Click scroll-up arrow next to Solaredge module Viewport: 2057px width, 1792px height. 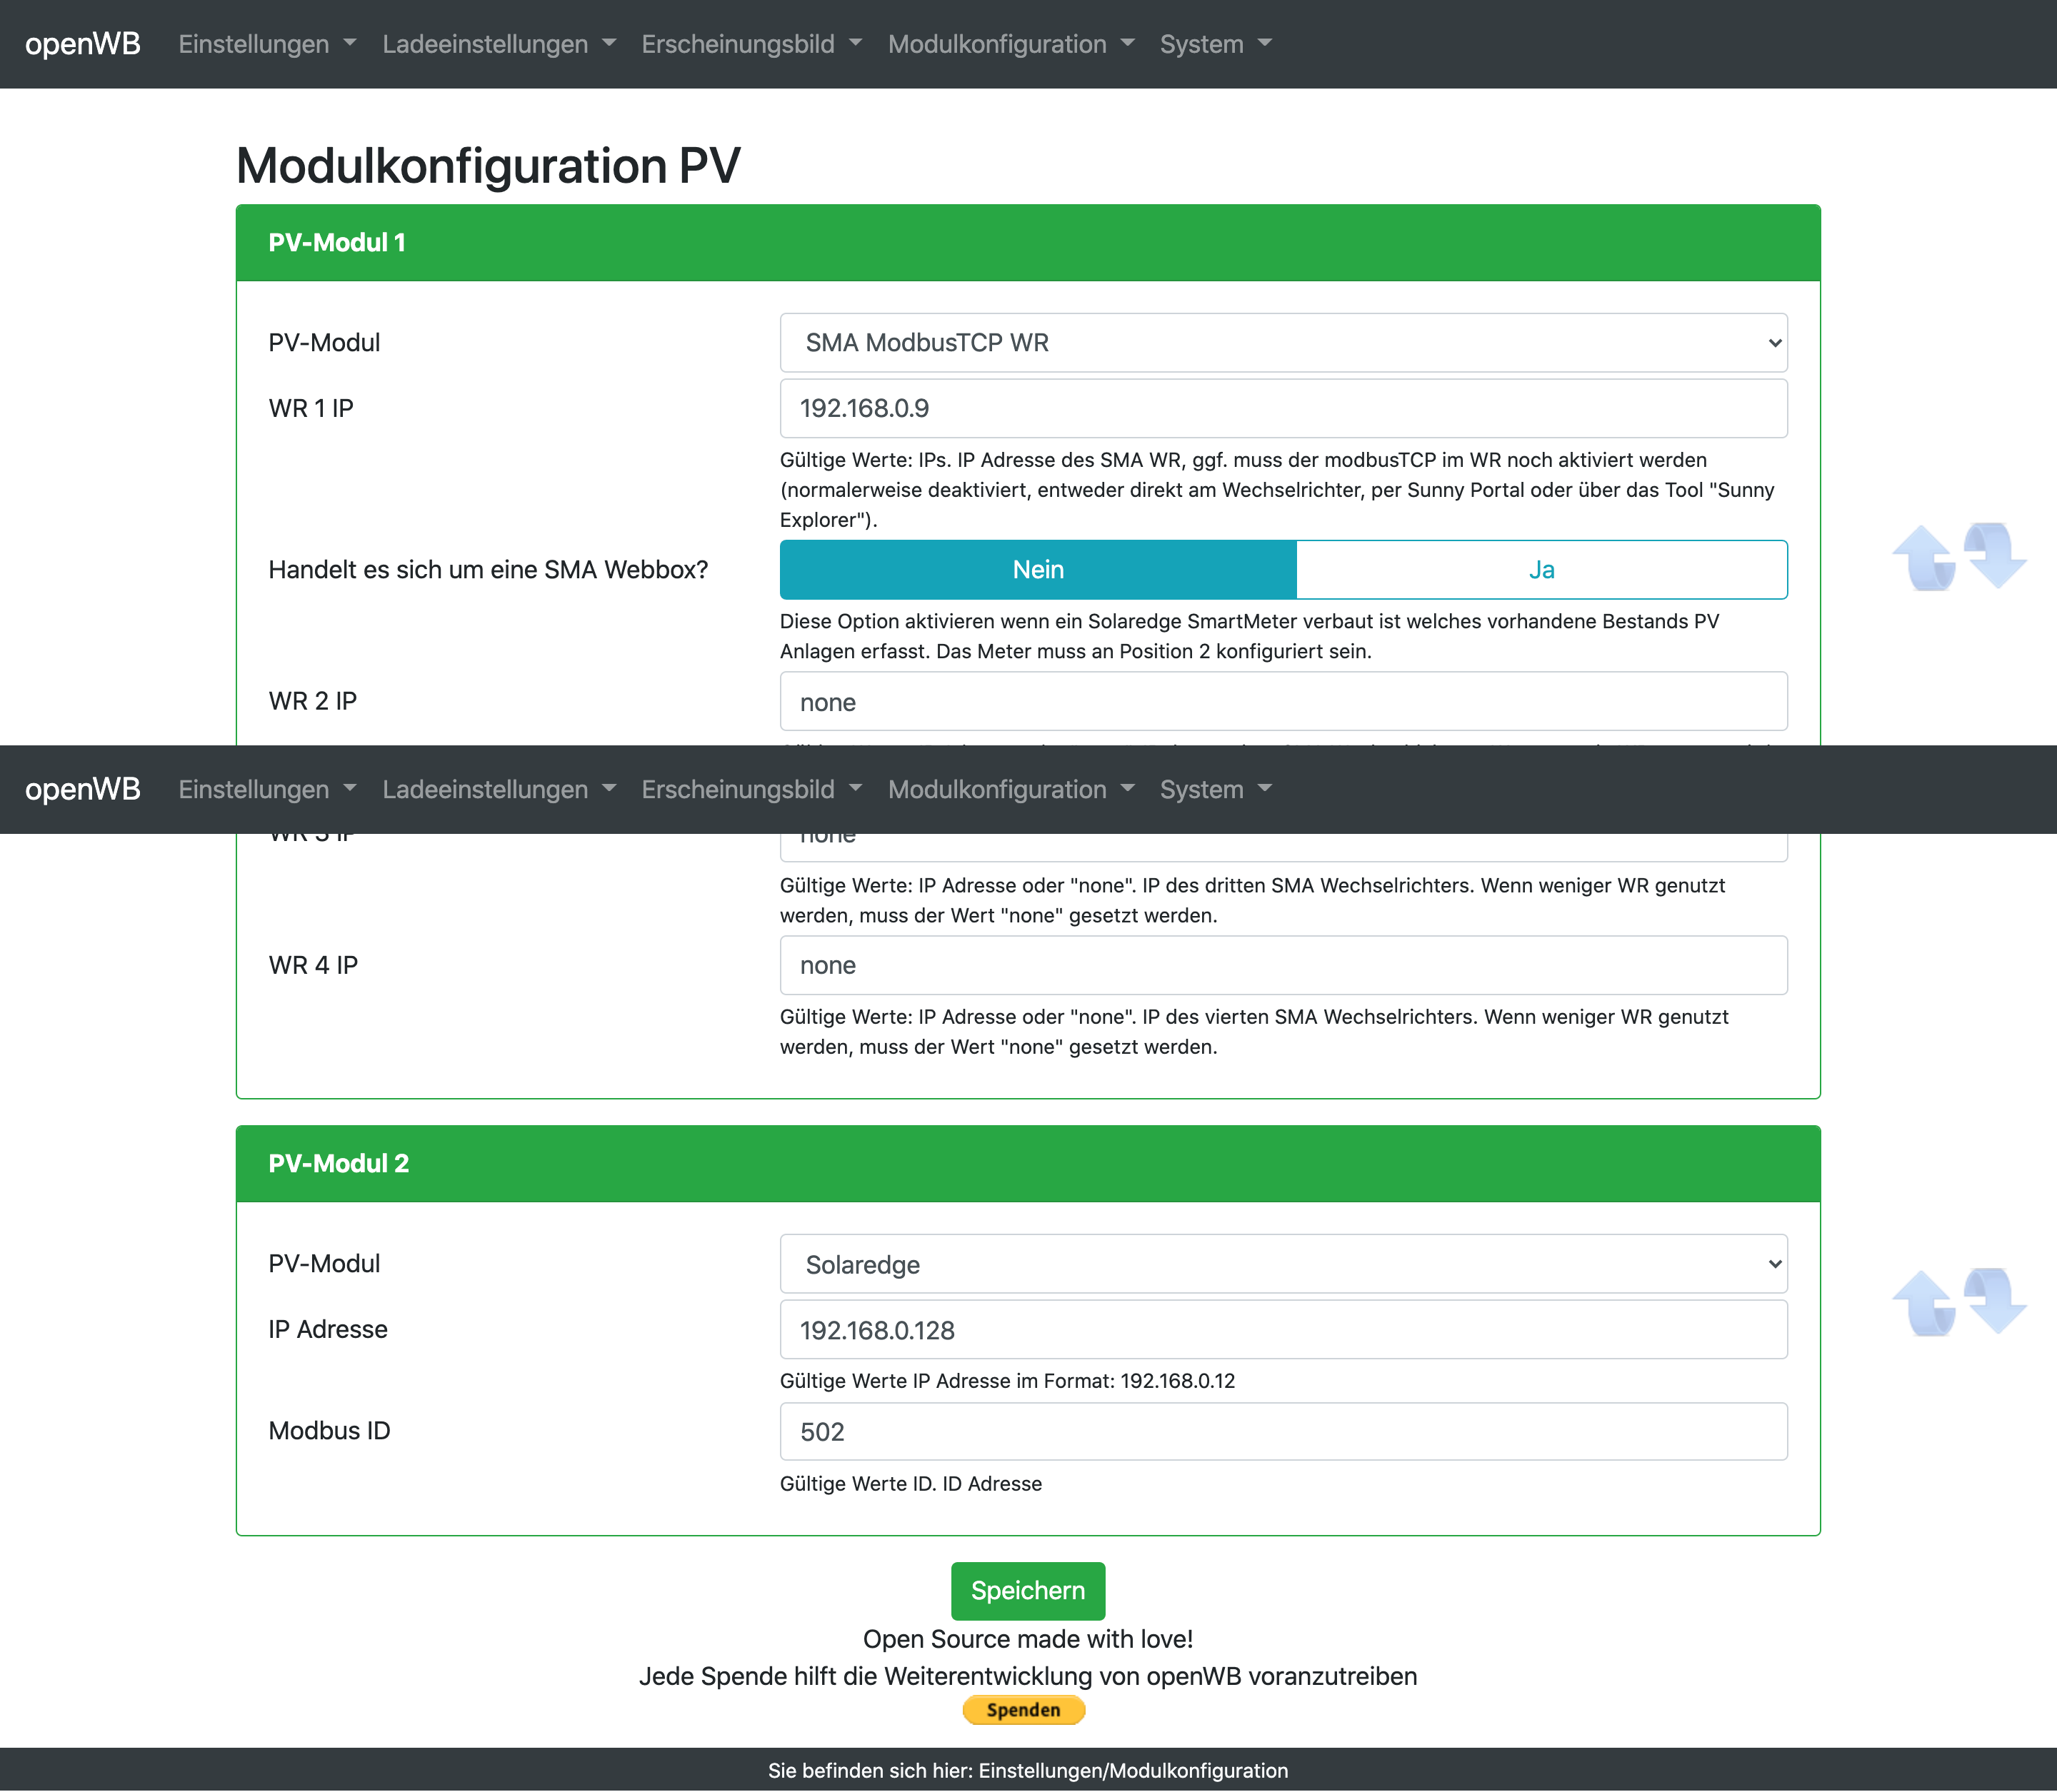pos(1924,1303)
